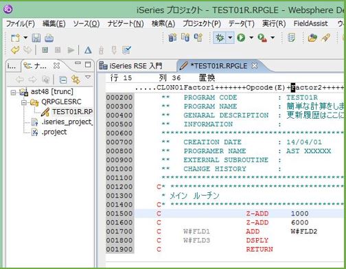
Task: Click navigator Forward arrow icon
Action: tap(32, 80)
